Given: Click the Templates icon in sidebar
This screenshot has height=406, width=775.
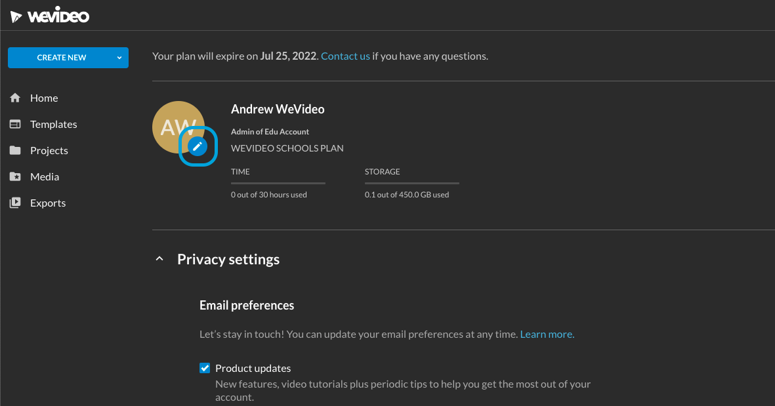Looking at the screenshot, I should tap(15, 124).
